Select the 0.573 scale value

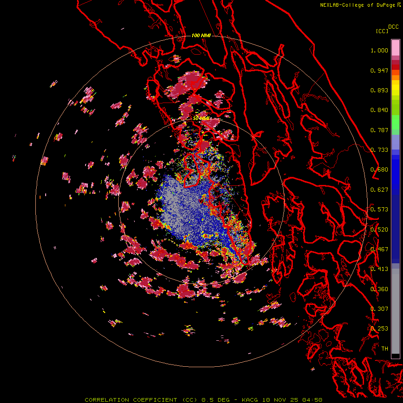(379, 210)
